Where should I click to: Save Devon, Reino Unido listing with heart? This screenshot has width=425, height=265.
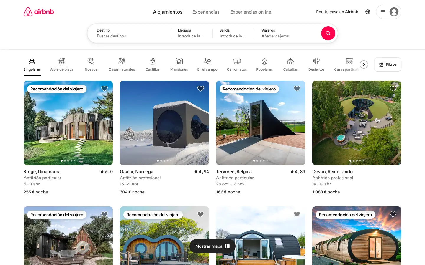[393, 88]
